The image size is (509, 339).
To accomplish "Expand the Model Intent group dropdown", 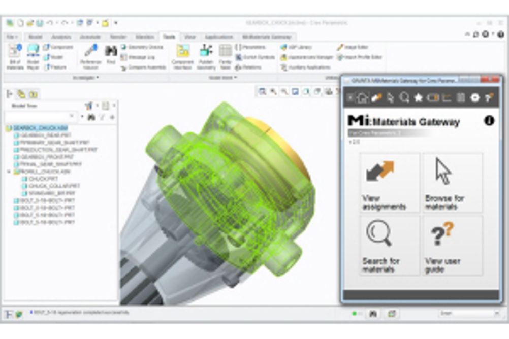I will click(223, 78).
